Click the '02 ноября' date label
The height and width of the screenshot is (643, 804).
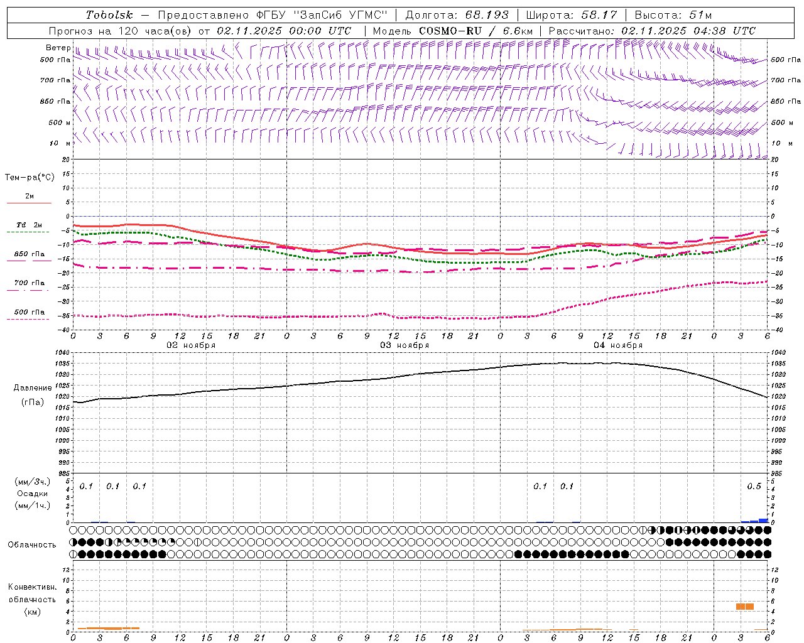tap(191, 345)
